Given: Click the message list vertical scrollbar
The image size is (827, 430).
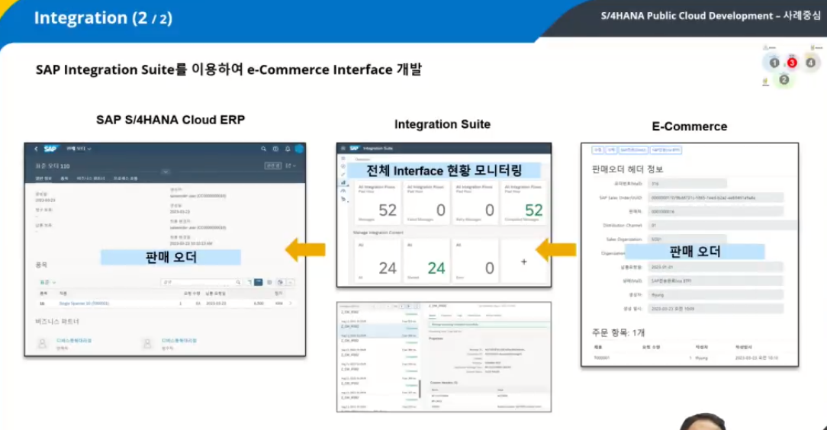Looking at the screenshot, I should (420, 387).
